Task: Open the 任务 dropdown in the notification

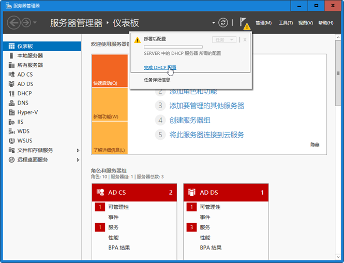Action: 224,40
